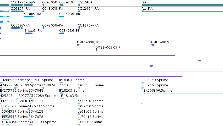Select the DME1-002G11.F feature arrow

click(x=153, y=45)
